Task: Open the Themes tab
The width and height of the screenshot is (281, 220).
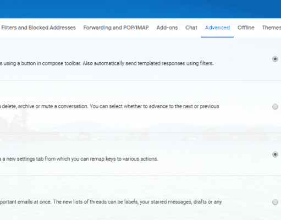Action: tap(272, 28)
